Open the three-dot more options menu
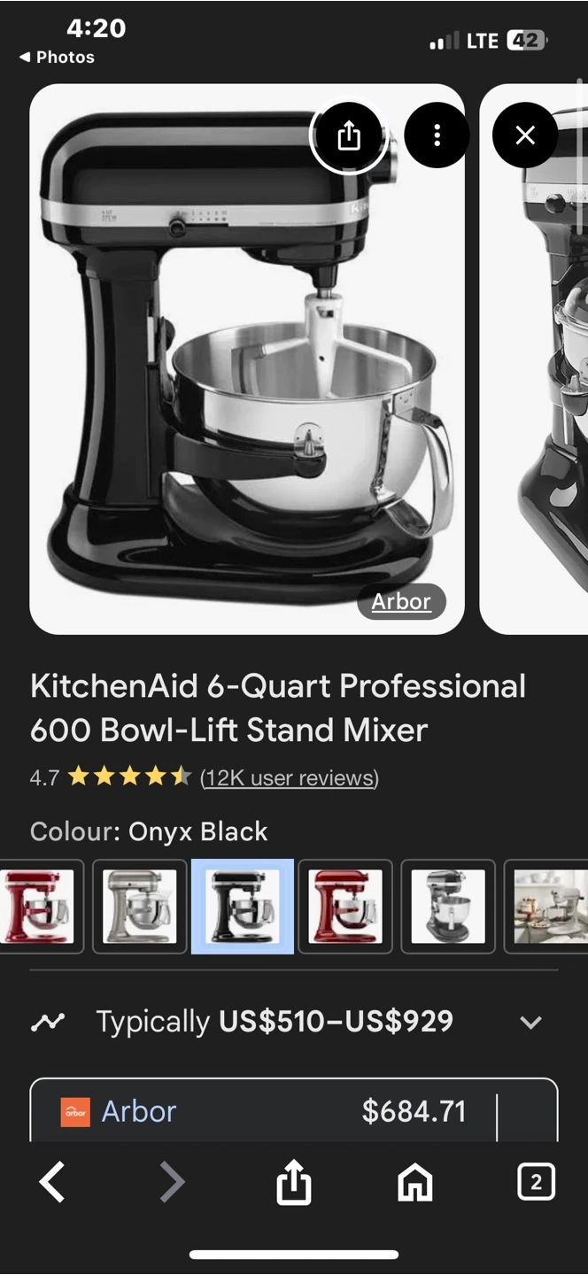The width and height of the screenshot is (588, 1275). click(x=437, y=135)
